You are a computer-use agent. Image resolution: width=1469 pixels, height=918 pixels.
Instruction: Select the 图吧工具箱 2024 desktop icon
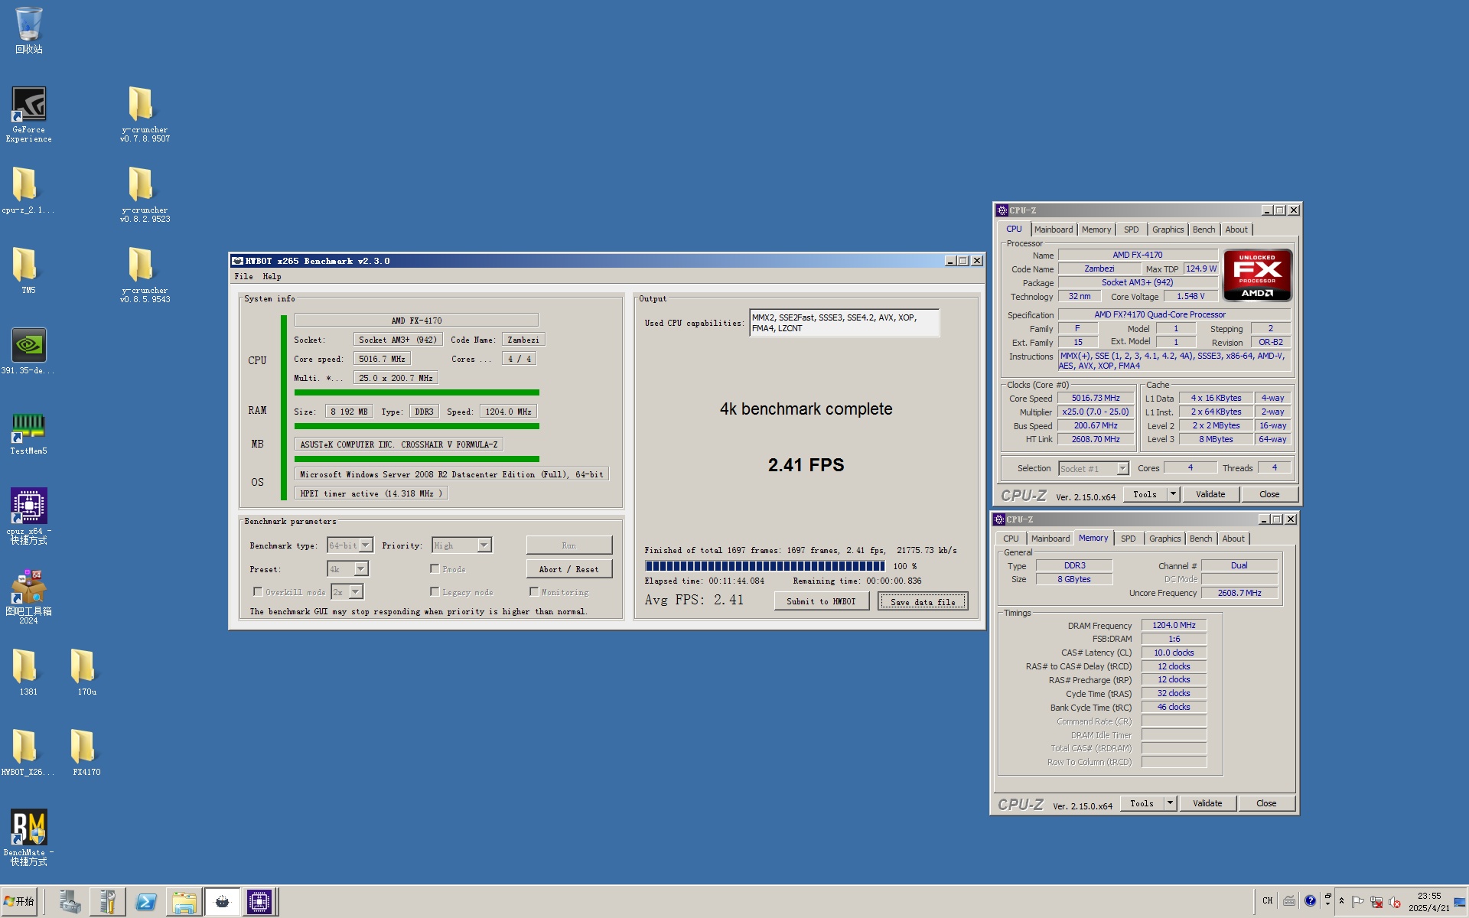[28, 597]
